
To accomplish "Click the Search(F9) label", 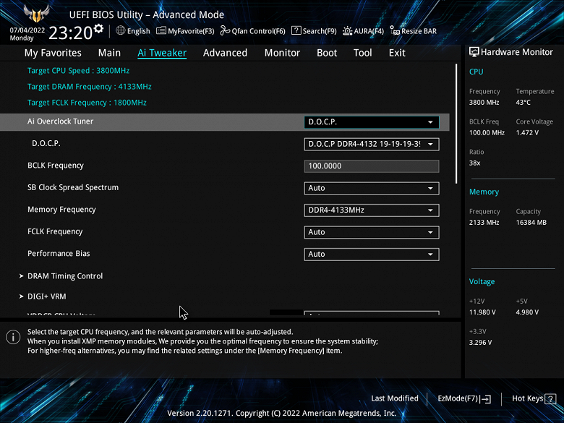I will coord(320,31).
